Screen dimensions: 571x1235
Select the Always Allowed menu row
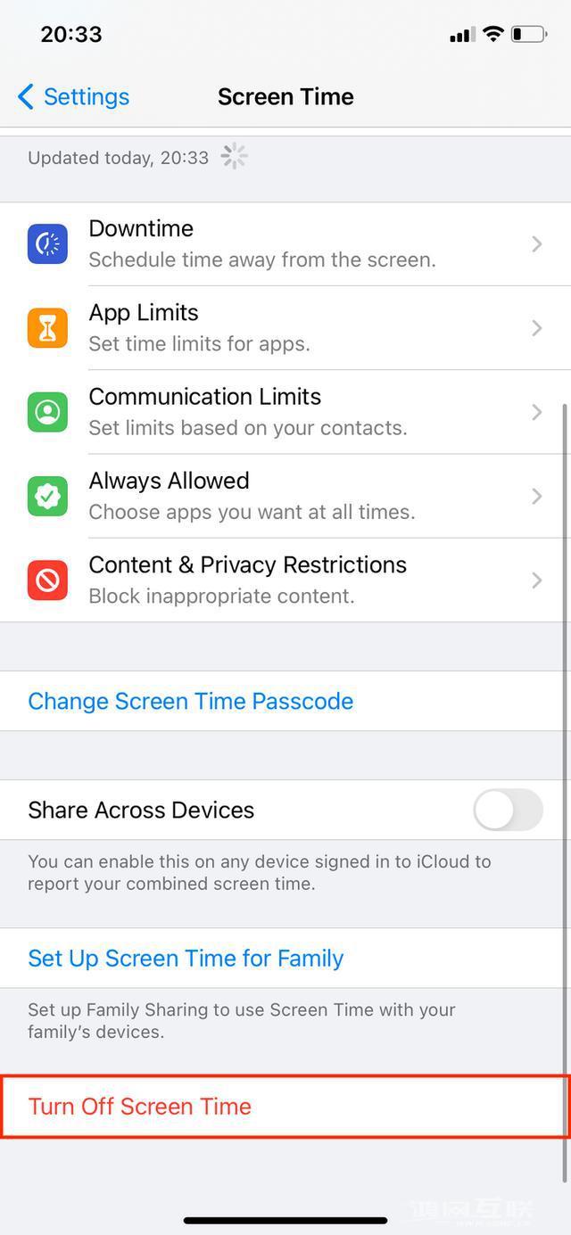click(x=285, y=496)
